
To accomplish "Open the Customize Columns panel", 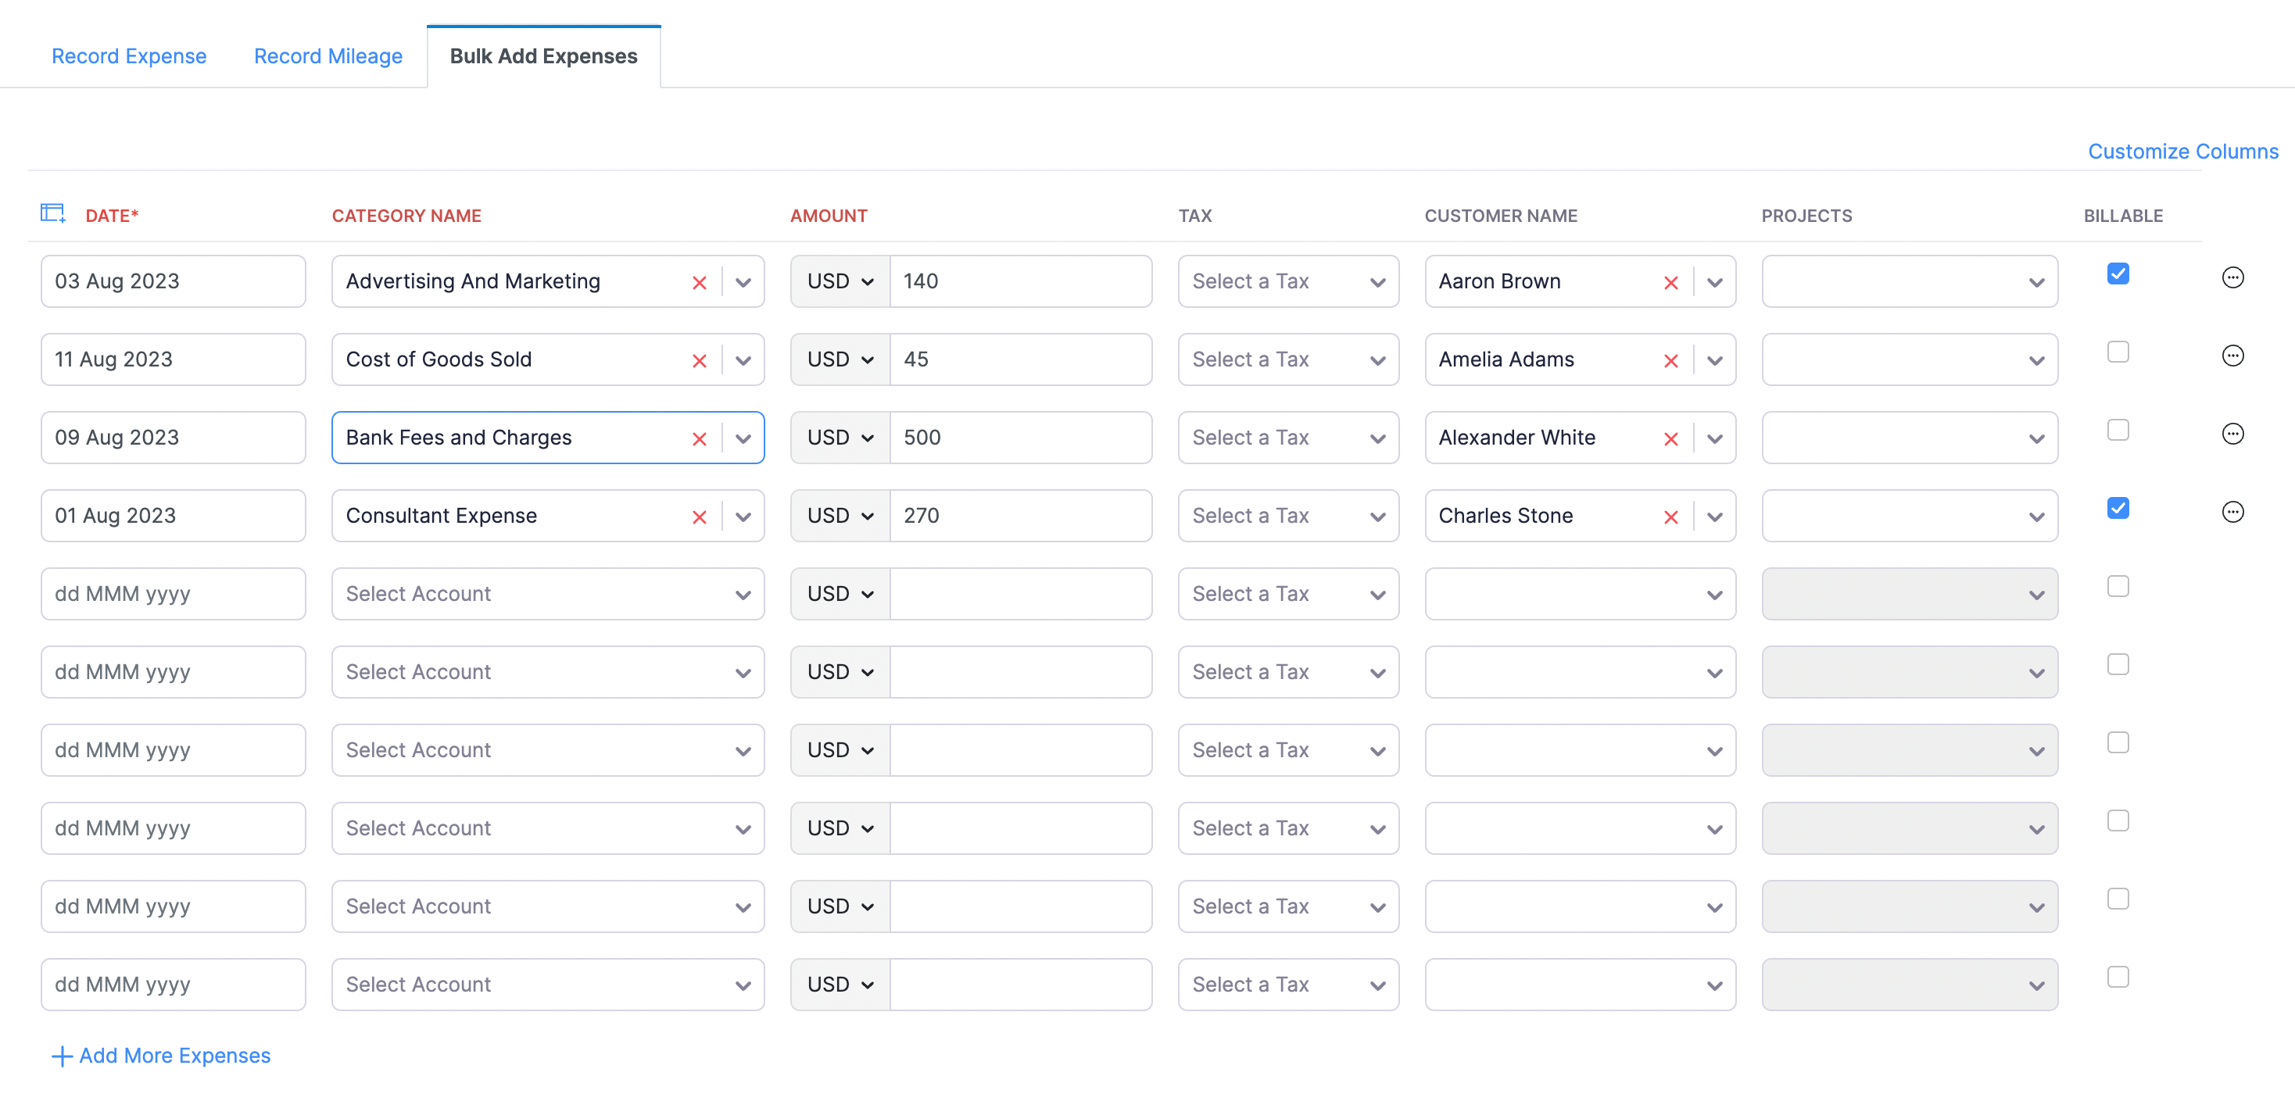I will tap(2182, 151).
